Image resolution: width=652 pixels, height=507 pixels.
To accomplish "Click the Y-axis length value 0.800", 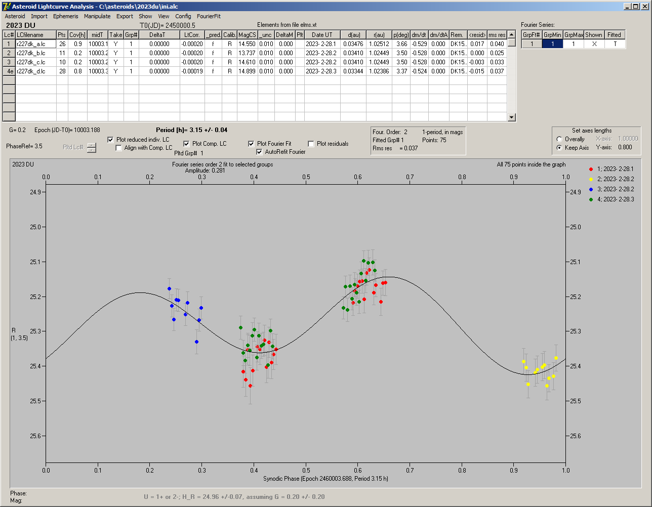I will point(625,148).
